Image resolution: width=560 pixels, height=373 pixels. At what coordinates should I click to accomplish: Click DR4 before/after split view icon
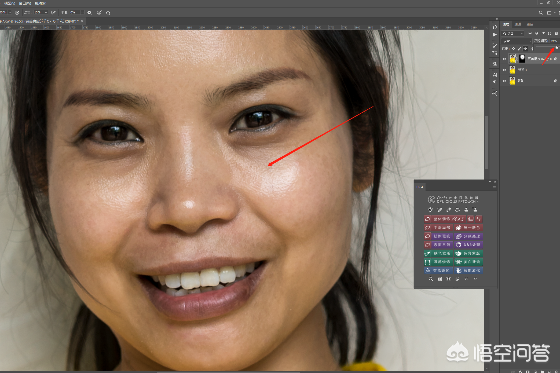click(440, 279)
